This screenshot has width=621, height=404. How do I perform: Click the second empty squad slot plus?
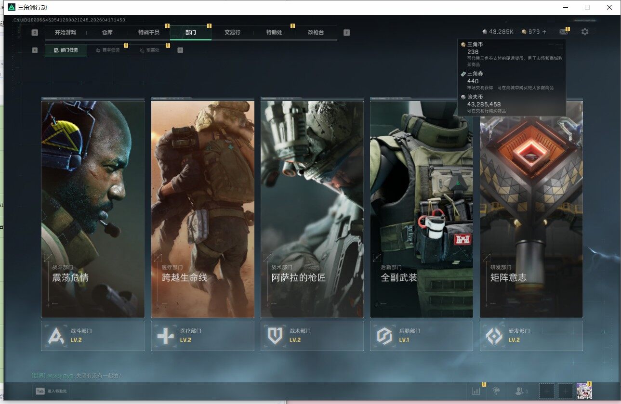[x=565, y=391]
